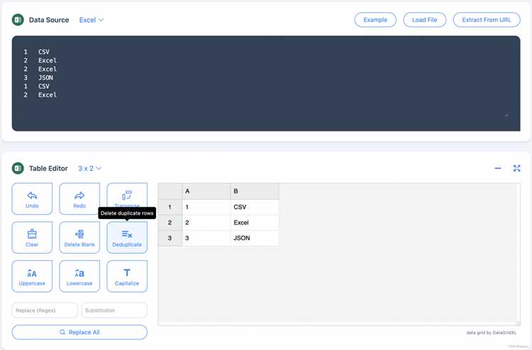Grab the editor resize handle corner

click(x=506, y=115)
